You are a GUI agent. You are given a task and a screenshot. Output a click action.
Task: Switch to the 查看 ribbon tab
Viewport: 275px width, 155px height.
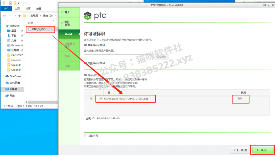[39, 9]
